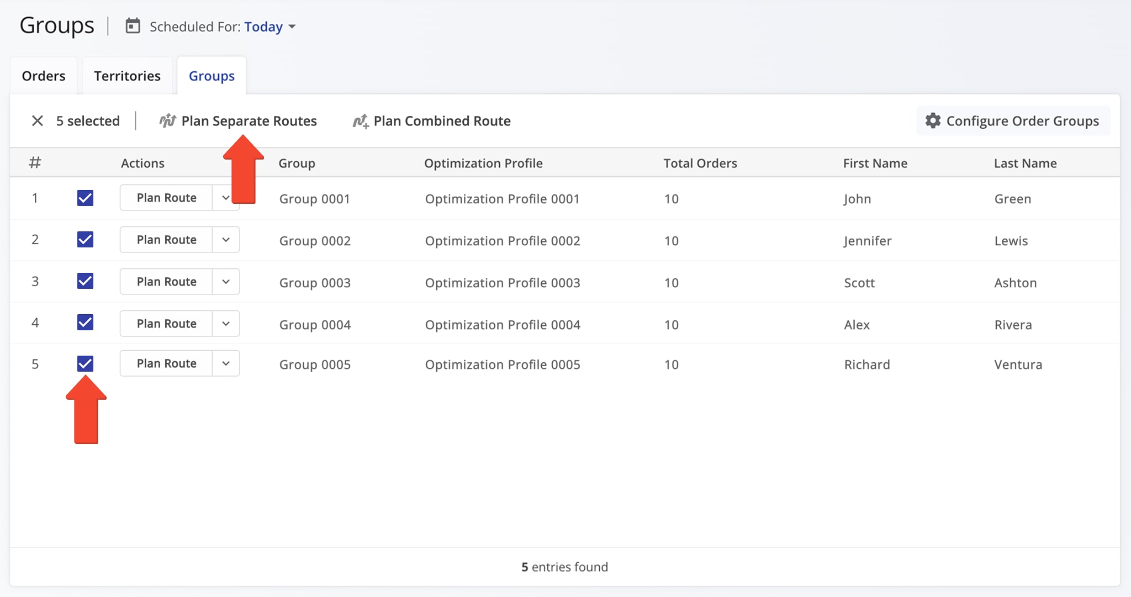Click the 5 selected label
This screenshot has width=1131, height=597.
[88, 121]
